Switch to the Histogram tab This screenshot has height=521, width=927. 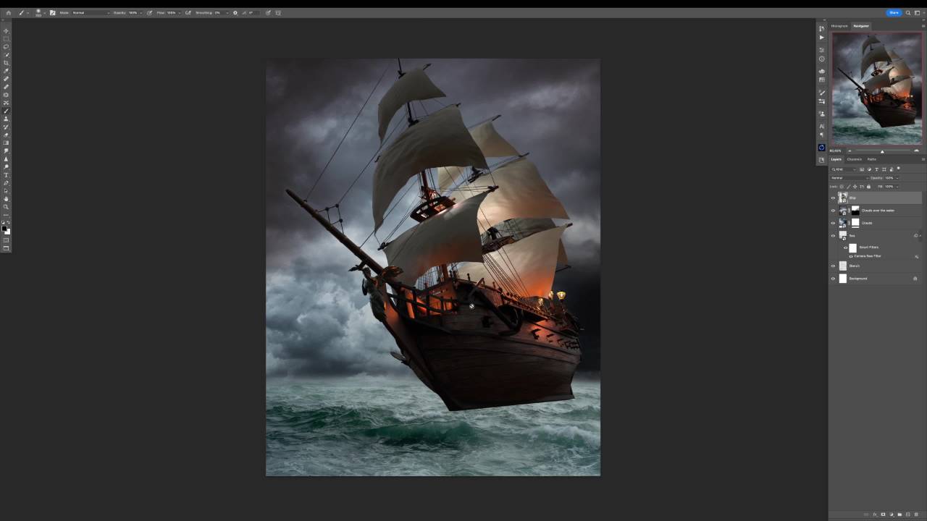pyautogui.click(x=839, y=26)
